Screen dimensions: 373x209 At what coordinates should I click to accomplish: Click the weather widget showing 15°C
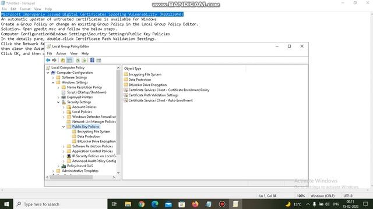coord(294,204)
